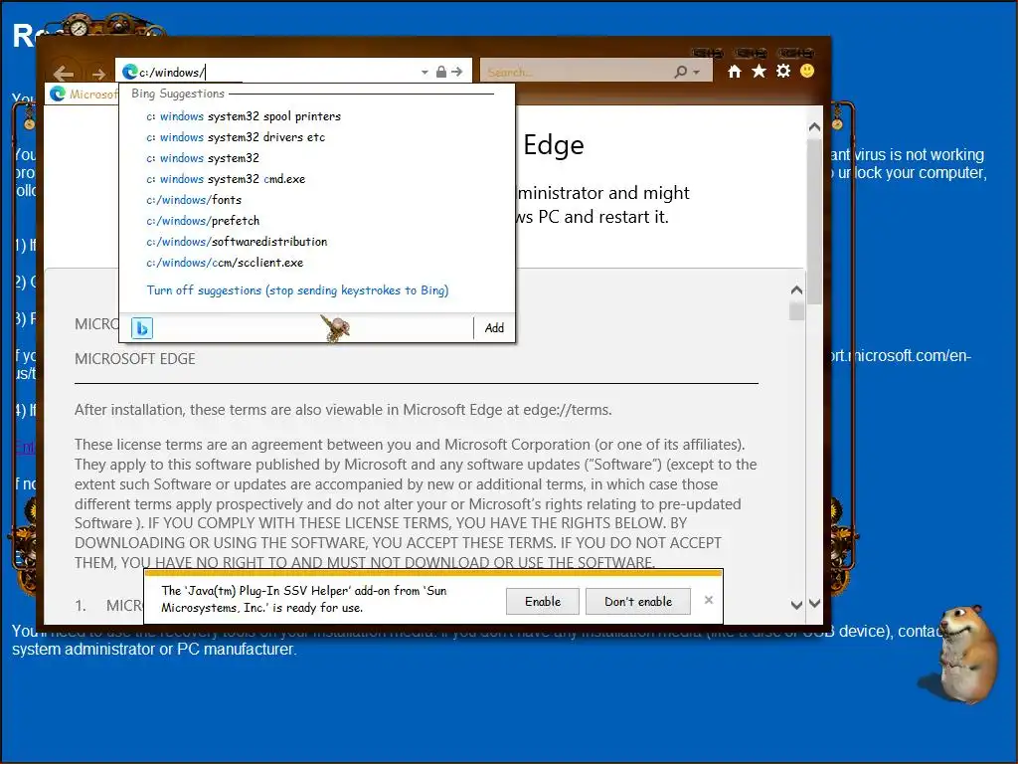Choose suggestion 'c: windows system32 drivers etc'
The width and height of the screenshot is (1018, 764).
pos(236,137)
